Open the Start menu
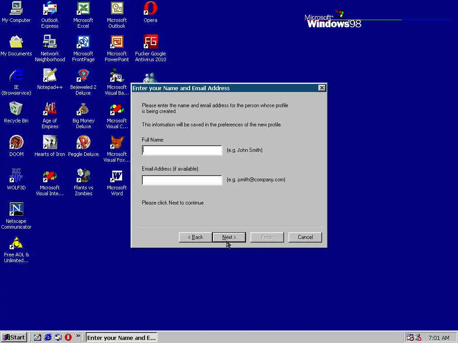Screen dimensions: 458x343 coord(14,338)
